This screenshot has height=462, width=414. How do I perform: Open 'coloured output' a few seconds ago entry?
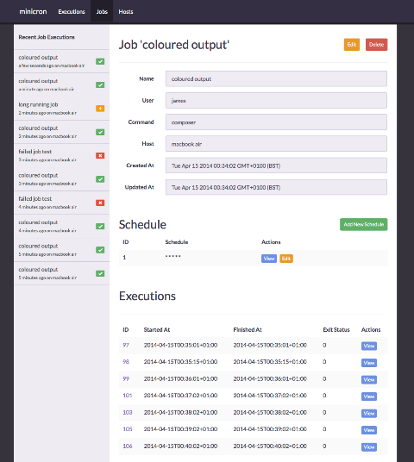pyautogui.click(x=61, y=61)
